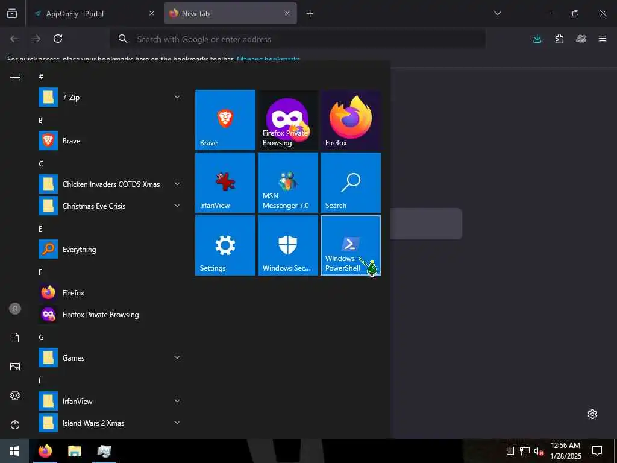Go back to previous page
The width and height of the screenshot is (617, 463).
pyautogui.click(x=14, y=39)
